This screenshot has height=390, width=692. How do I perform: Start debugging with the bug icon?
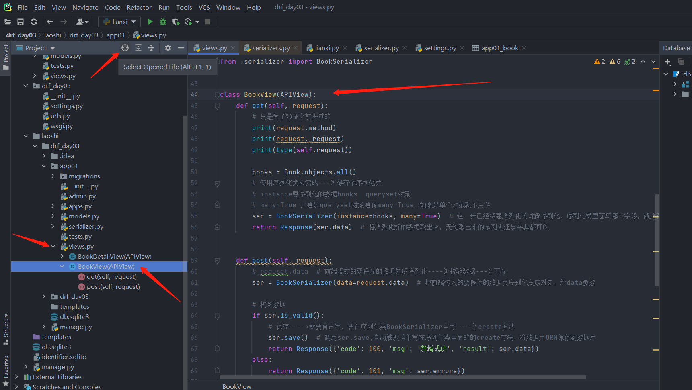pos(163,22)
